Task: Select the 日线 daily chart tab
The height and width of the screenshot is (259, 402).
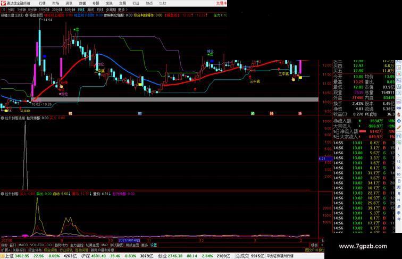Action: [x=81, y=10]
